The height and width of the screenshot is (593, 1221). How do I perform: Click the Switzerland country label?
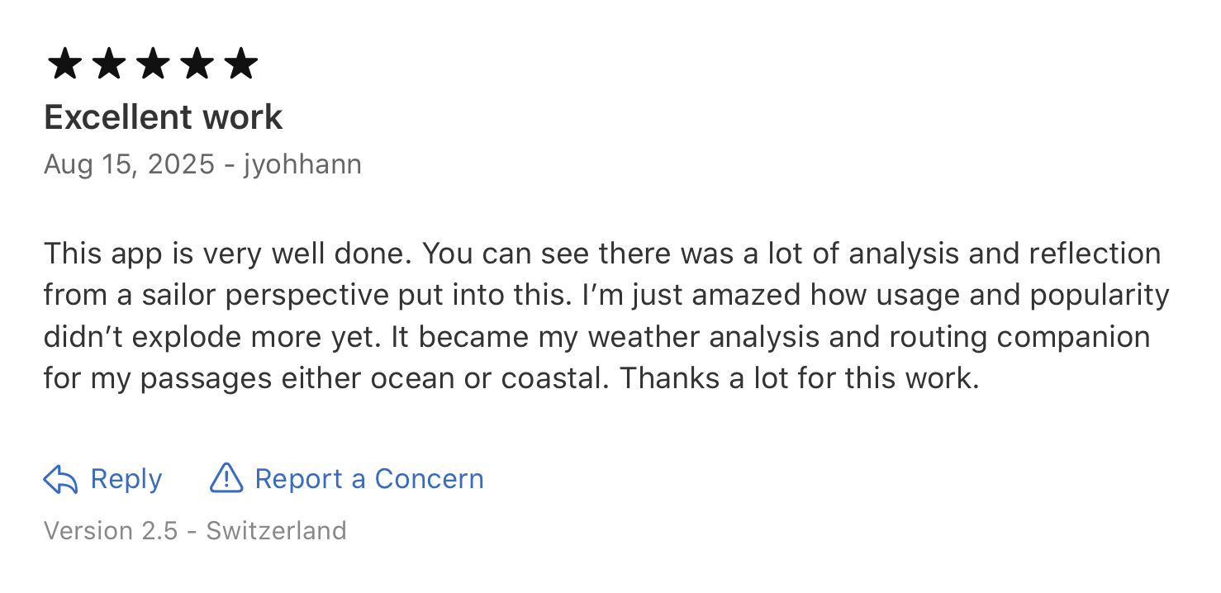coord(276,530)
